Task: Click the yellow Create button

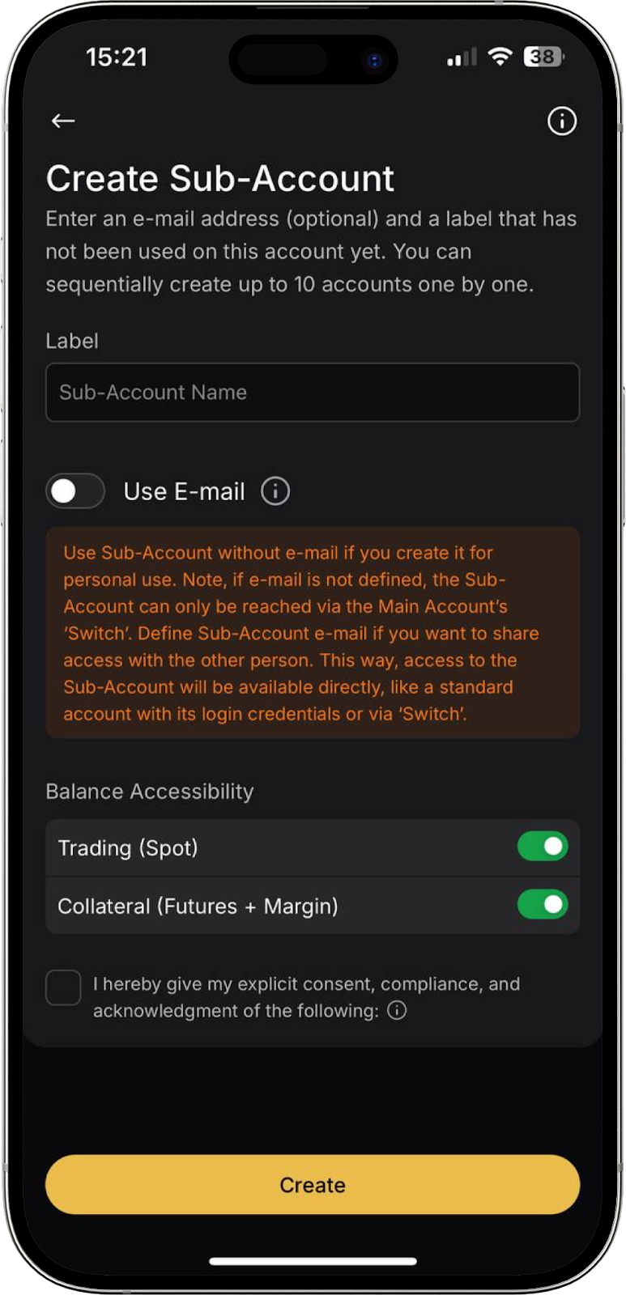Action: coord(313,1185)
